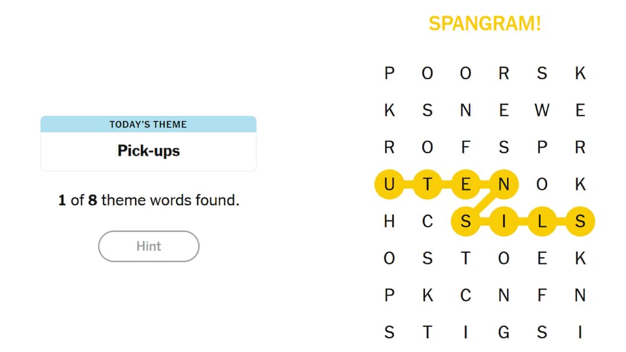
Task: Tap the letter C beside the letter H
Action: pyautogui.click(x=427, y=221)
